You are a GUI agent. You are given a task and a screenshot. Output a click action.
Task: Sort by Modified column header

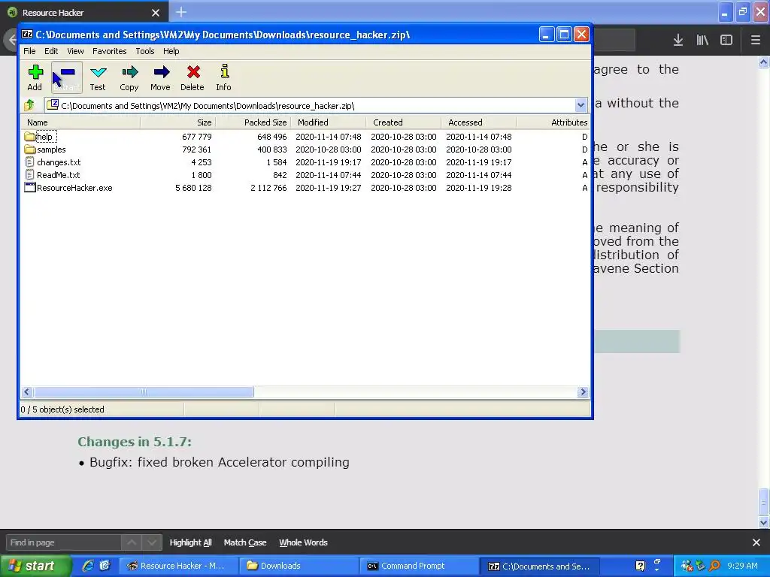point(328,122)
